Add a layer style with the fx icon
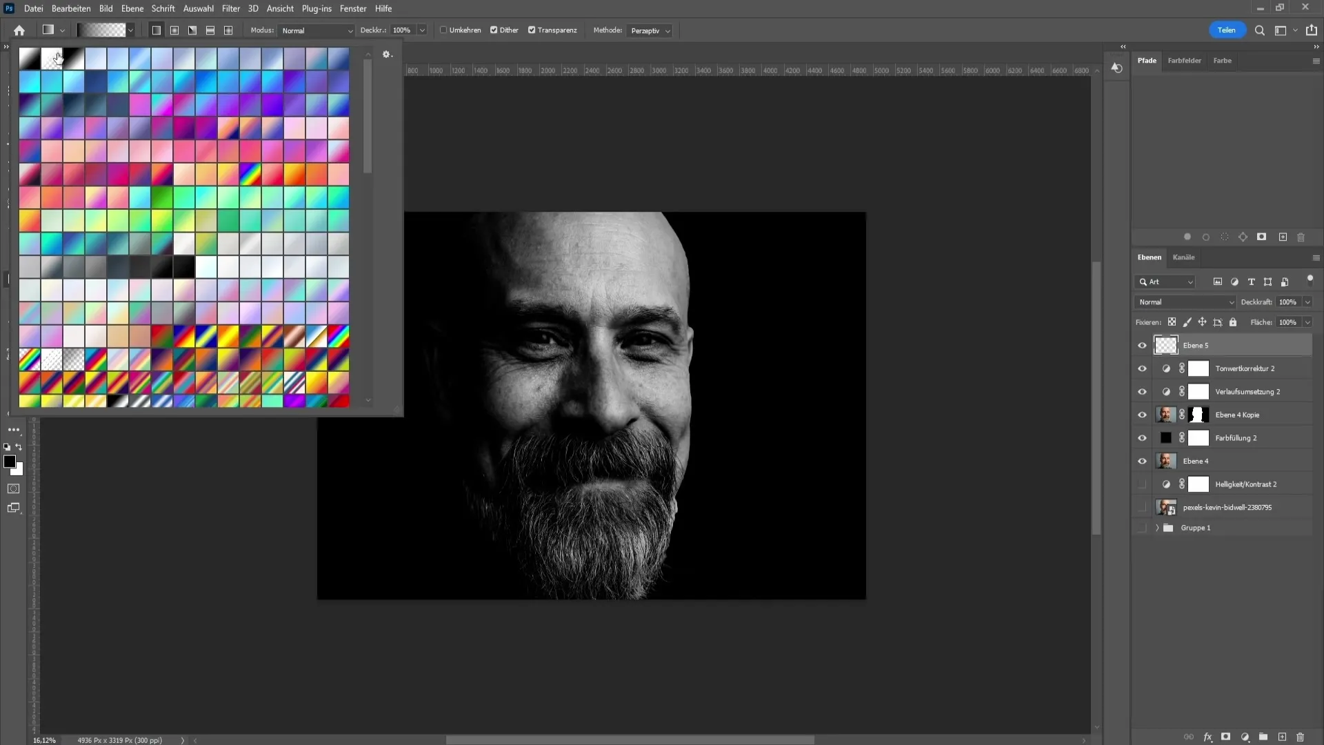Screen dimensions: 1324x745 click(x=1207, y=737)
